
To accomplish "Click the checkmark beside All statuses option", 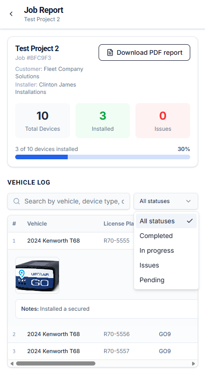I will pos(190,221).
